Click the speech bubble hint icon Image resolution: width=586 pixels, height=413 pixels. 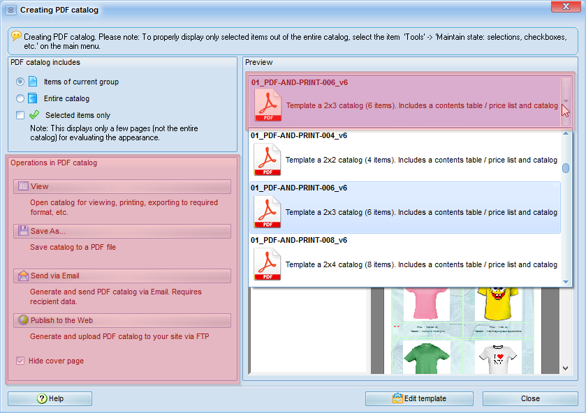click(16, 36)
